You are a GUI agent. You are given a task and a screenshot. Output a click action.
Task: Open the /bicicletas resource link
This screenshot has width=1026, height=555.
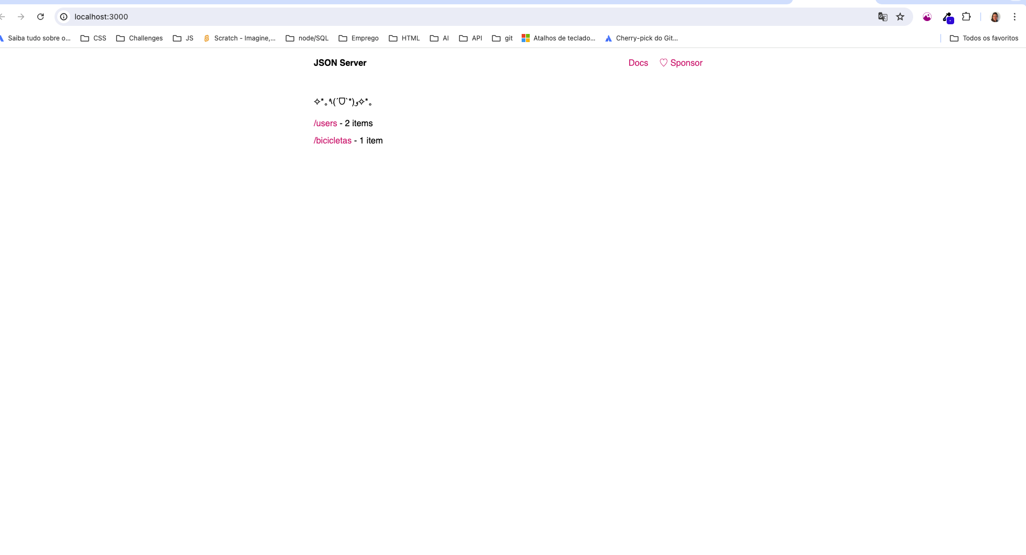click(332, 141)
